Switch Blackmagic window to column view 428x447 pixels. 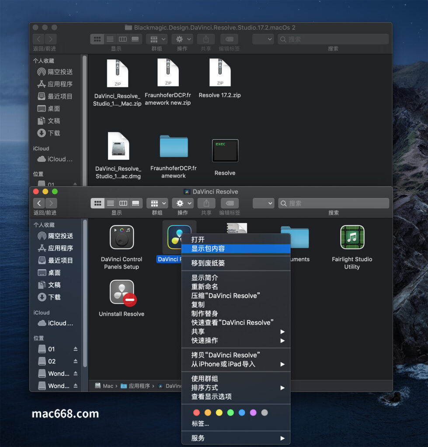123,39
